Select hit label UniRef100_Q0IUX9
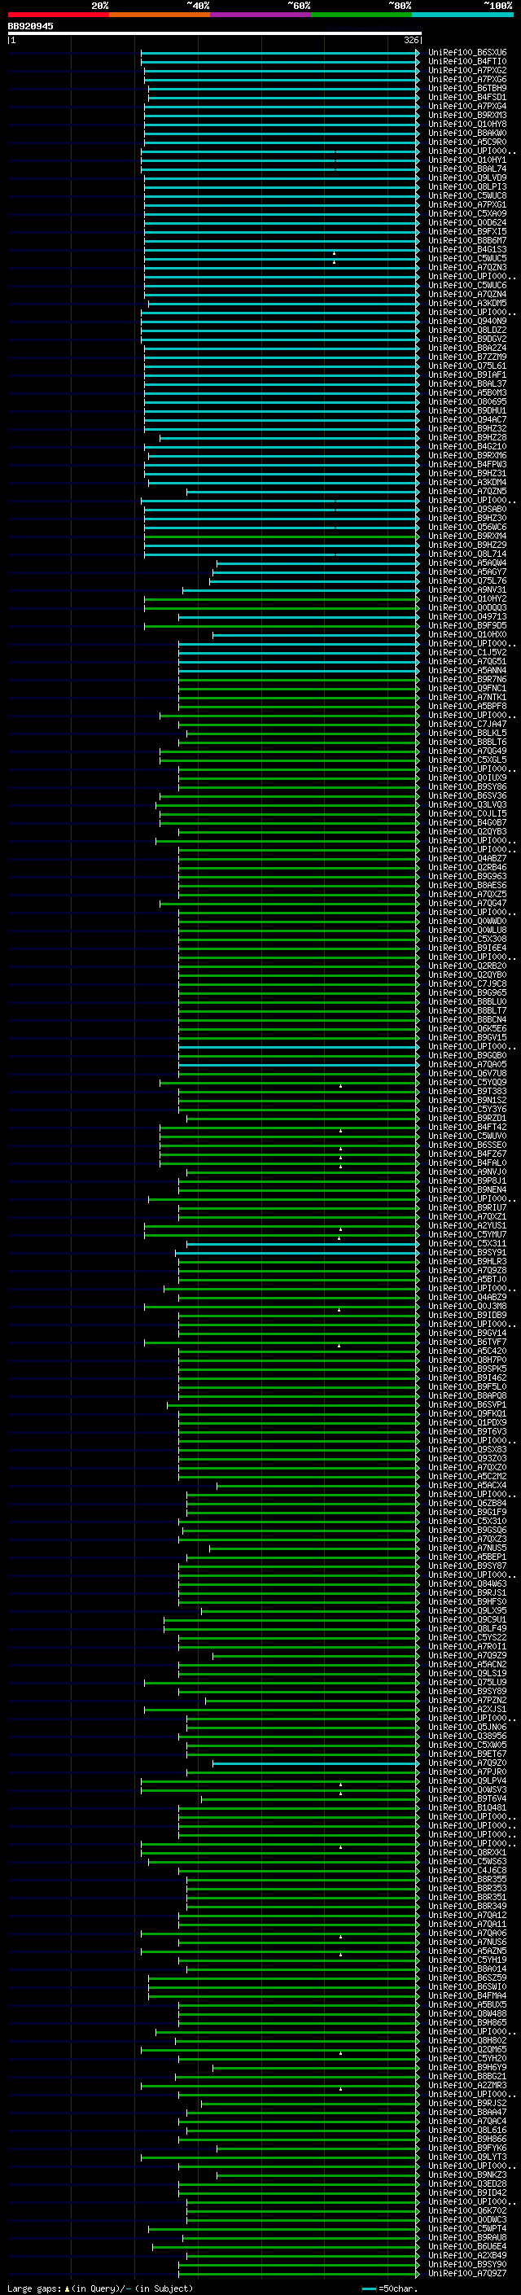Viewport: 521px width, 2295px height. click(467, 777)
